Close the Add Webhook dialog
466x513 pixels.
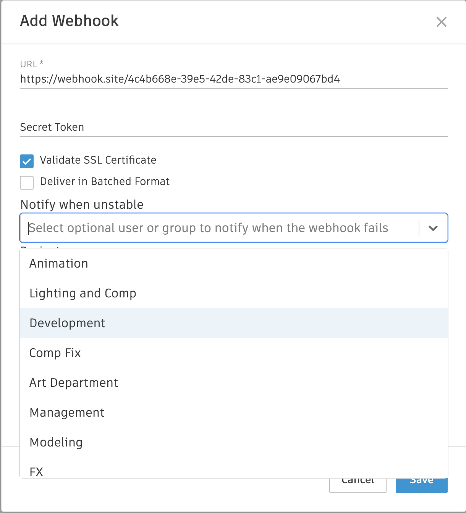(441, 22)
